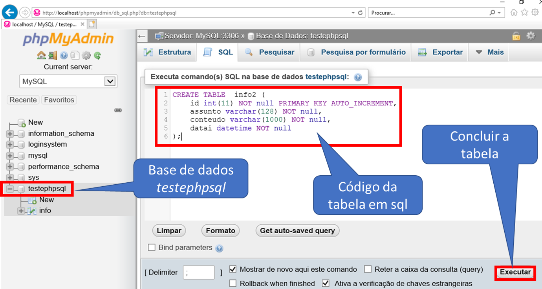Image resolution: width=542 pixels, height=289 pixels.
Task: Open page settings gear in header
Action: pyautogui.click(x=531, y=36)
